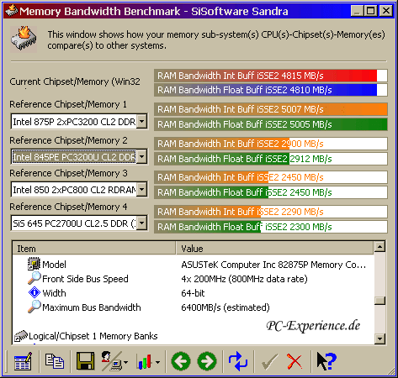Image resolution: width=398 pixels, height=378 pixels.
Task: Minimize the Memory Bandwidth Benchmark window
Action: pos(357,11)
